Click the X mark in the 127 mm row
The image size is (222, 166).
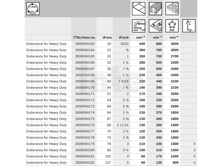[x=195, y=163]
